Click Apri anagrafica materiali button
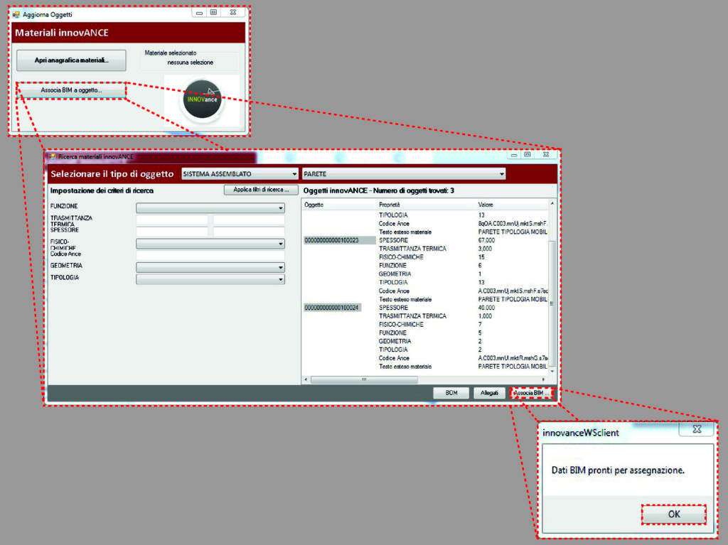 (70, 60)
